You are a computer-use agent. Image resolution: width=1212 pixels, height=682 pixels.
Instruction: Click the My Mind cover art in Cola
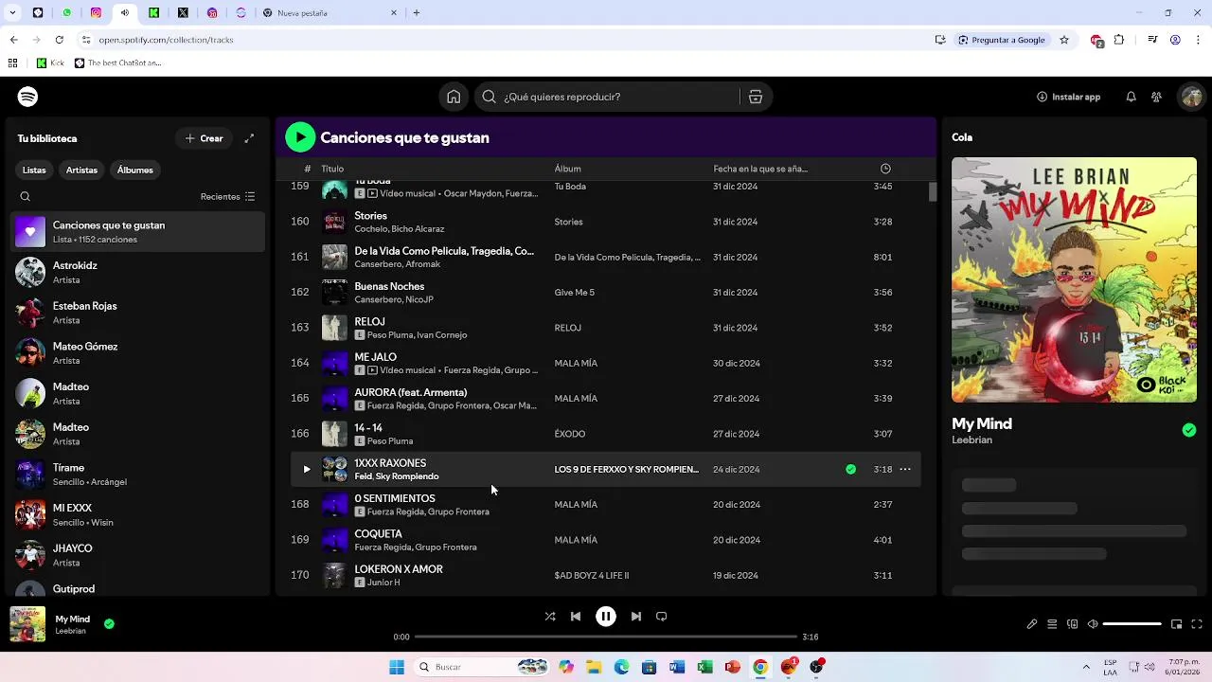(x=1074, y=279)
